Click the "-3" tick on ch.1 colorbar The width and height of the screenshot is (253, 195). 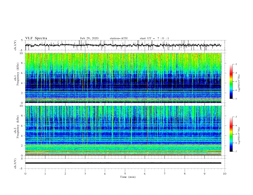235,64
